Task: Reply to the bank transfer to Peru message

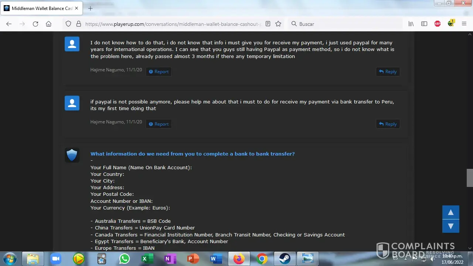Action: click(388, 124)
